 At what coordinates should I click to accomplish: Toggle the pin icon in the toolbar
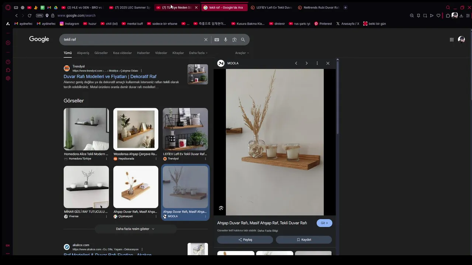tap(419, 15)
